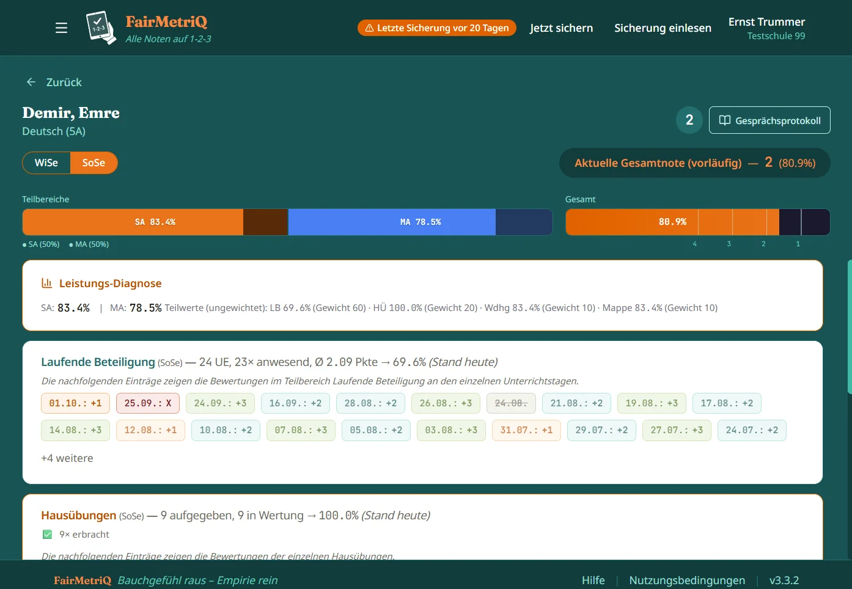Open the hamburger navigation menu
Viewport: 852px width, 589px height.
point(61,28)
